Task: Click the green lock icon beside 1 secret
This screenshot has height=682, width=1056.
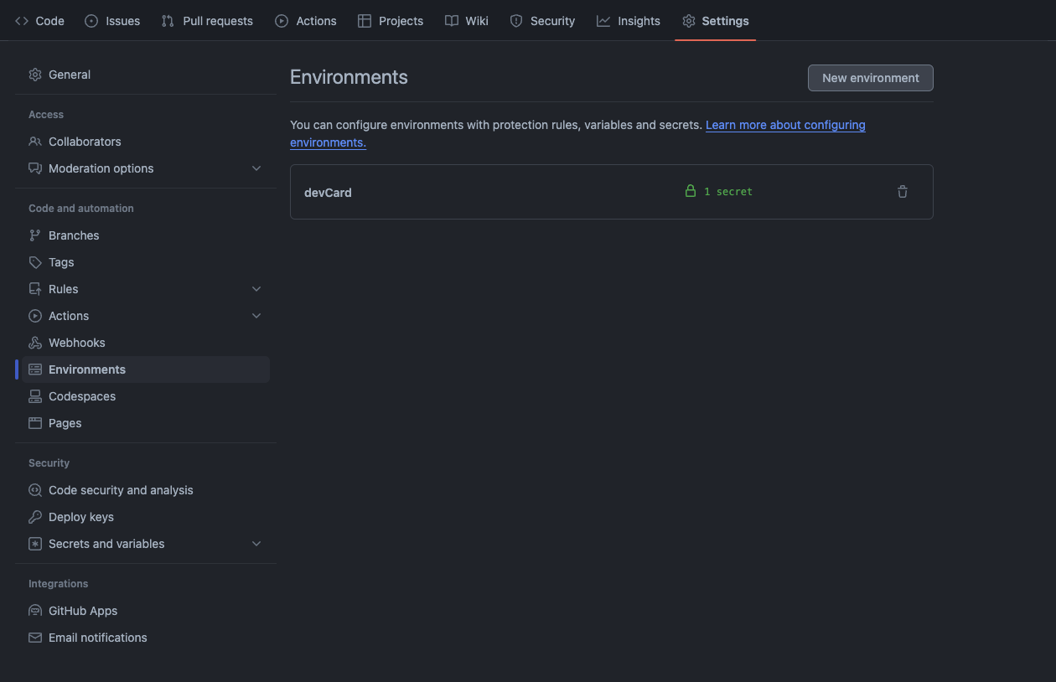Action: (x=691, y=191)
